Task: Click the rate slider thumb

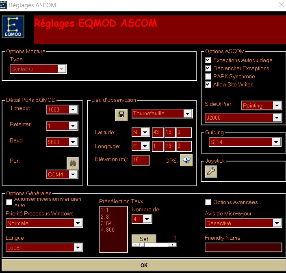Action: 142,245
